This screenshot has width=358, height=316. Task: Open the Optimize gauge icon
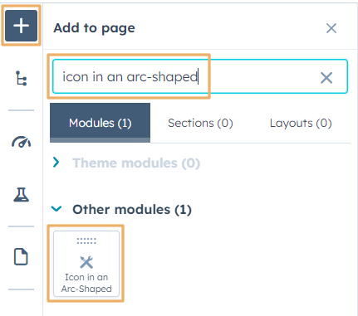[x=21, y=141]
